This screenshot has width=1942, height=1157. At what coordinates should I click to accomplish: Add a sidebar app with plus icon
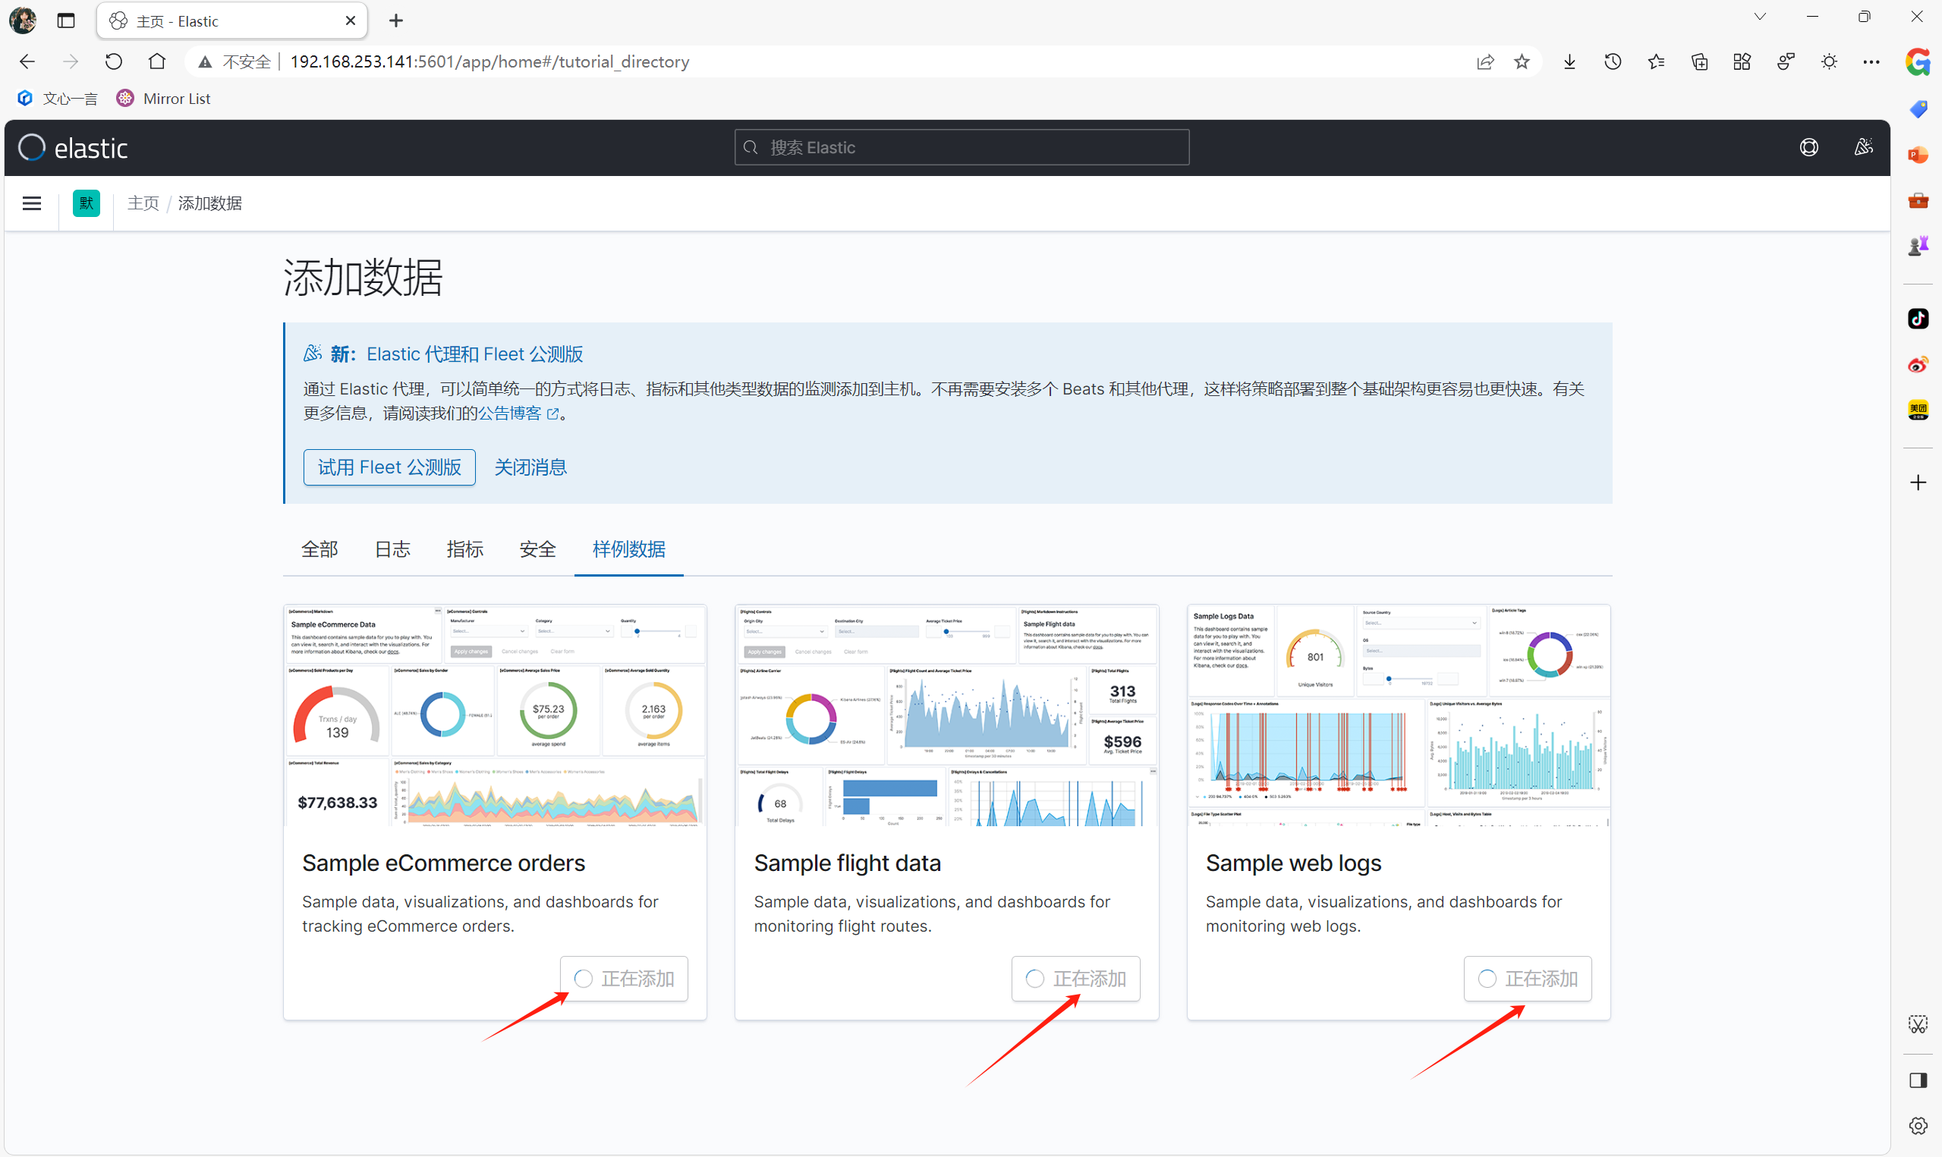click(1918, 483)
